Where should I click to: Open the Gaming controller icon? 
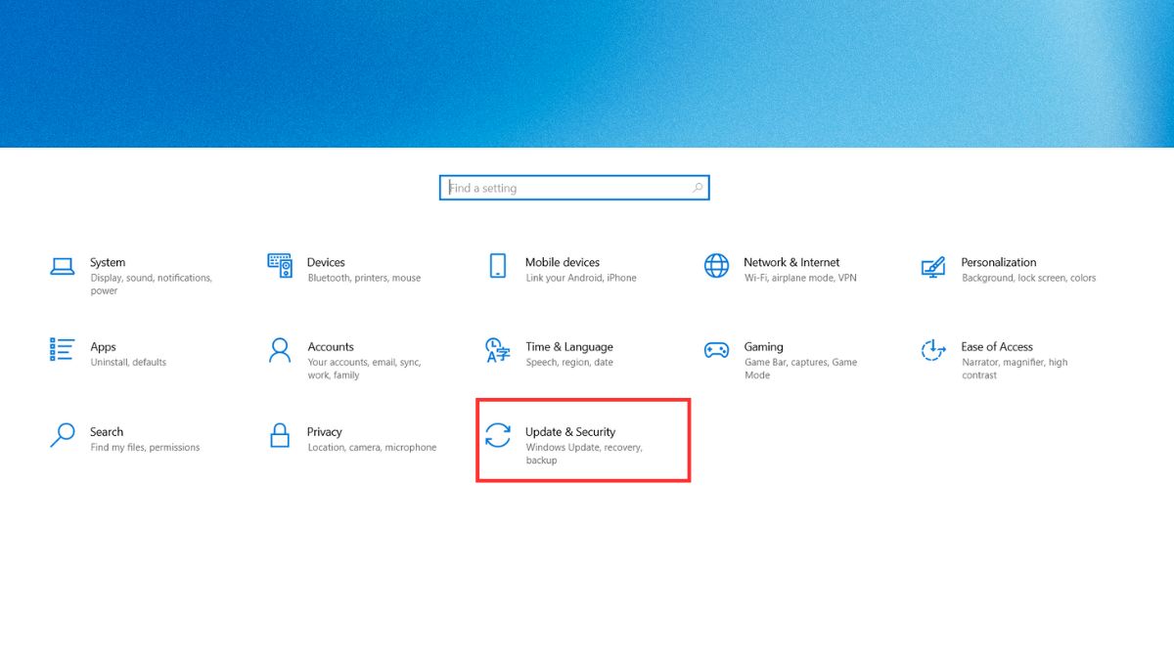pyautogui.click(x=716, y=350)
